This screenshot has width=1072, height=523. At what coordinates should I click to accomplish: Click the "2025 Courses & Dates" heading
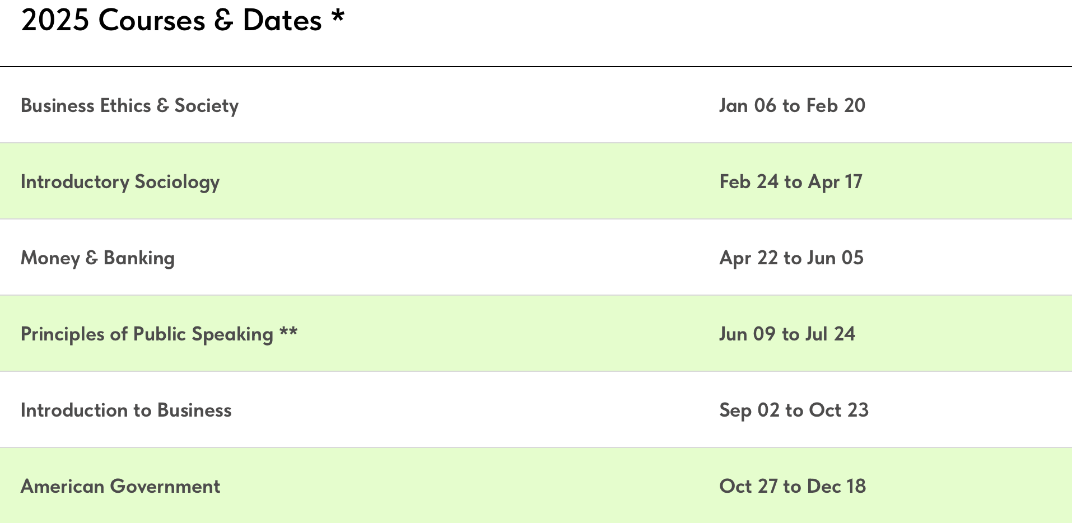point(171,21)
